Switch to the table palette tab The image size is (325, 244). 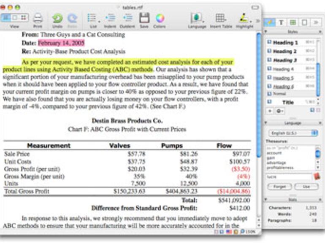(x=293, y=22)
